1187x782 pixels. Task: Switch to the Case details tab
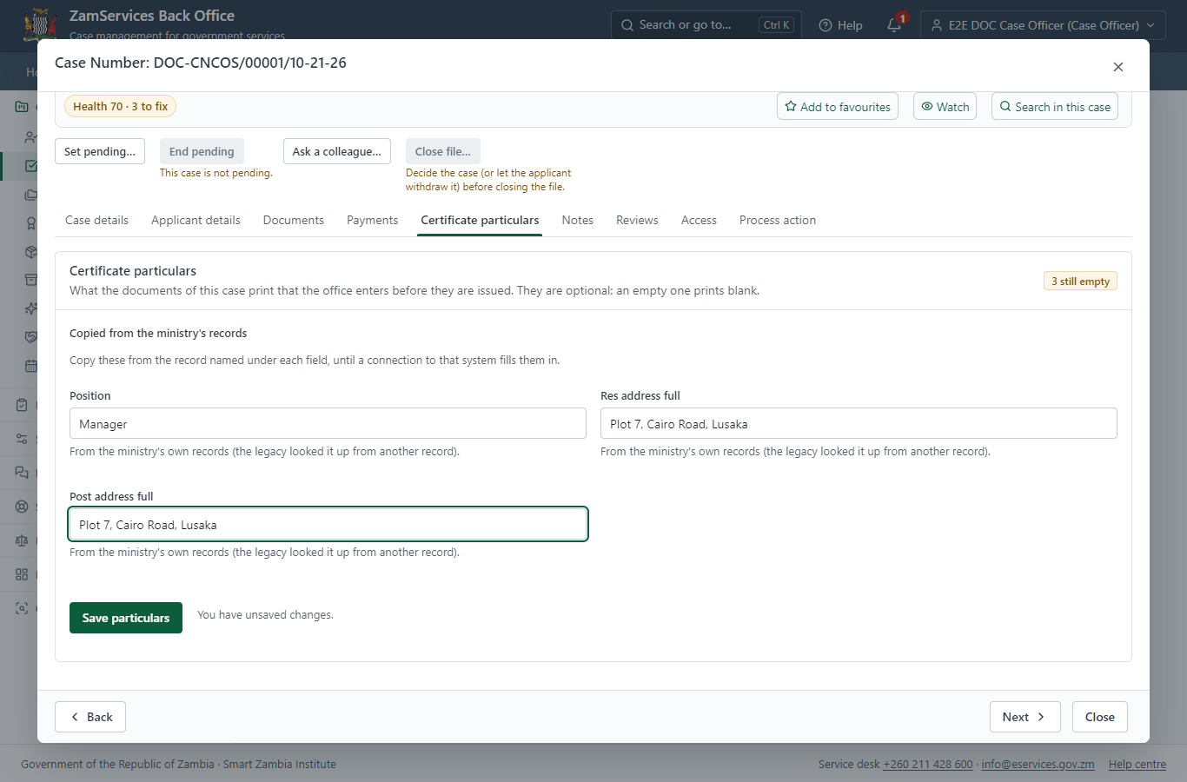pos(96,220)
